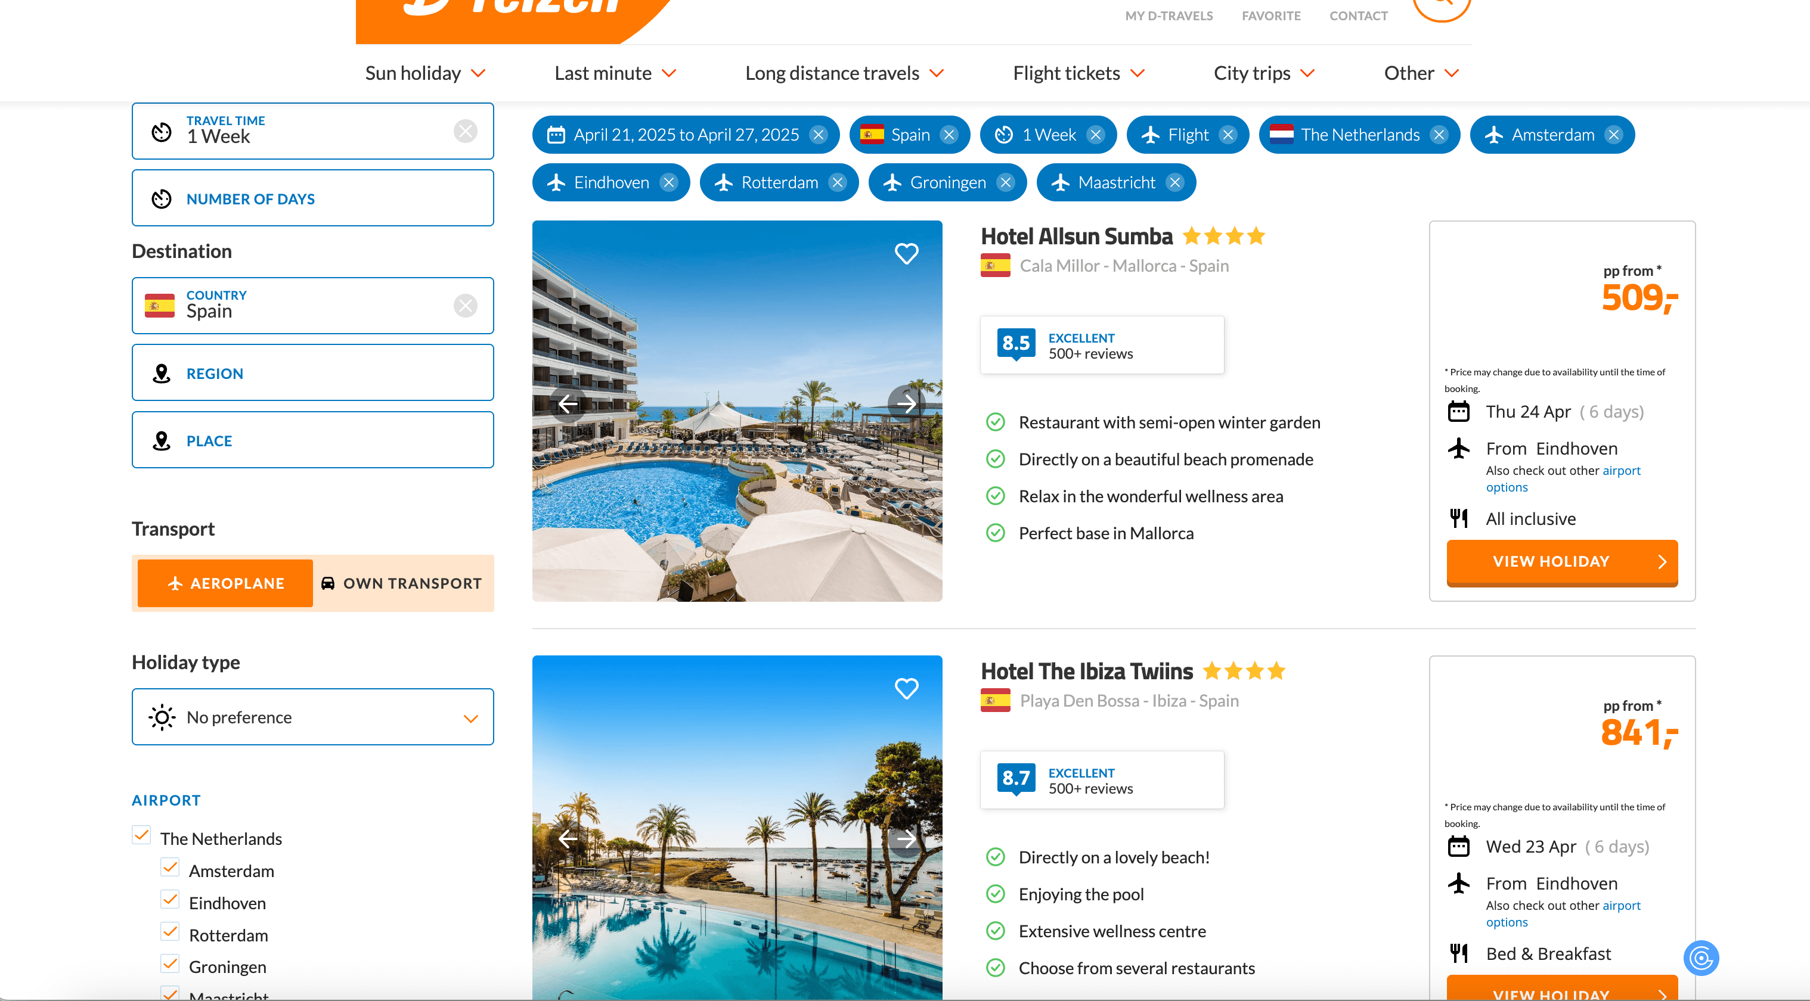Clear the Spain country selection
1810x1001 pixels.
coord(465,306)
